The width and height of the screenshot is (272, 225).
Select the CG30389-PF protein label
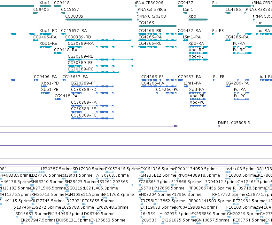(x=83, y=83)
